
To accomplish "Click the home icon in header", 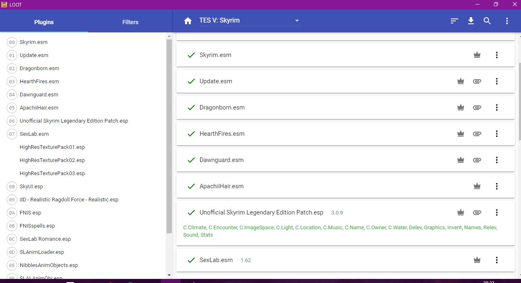I will click(188, 21).
